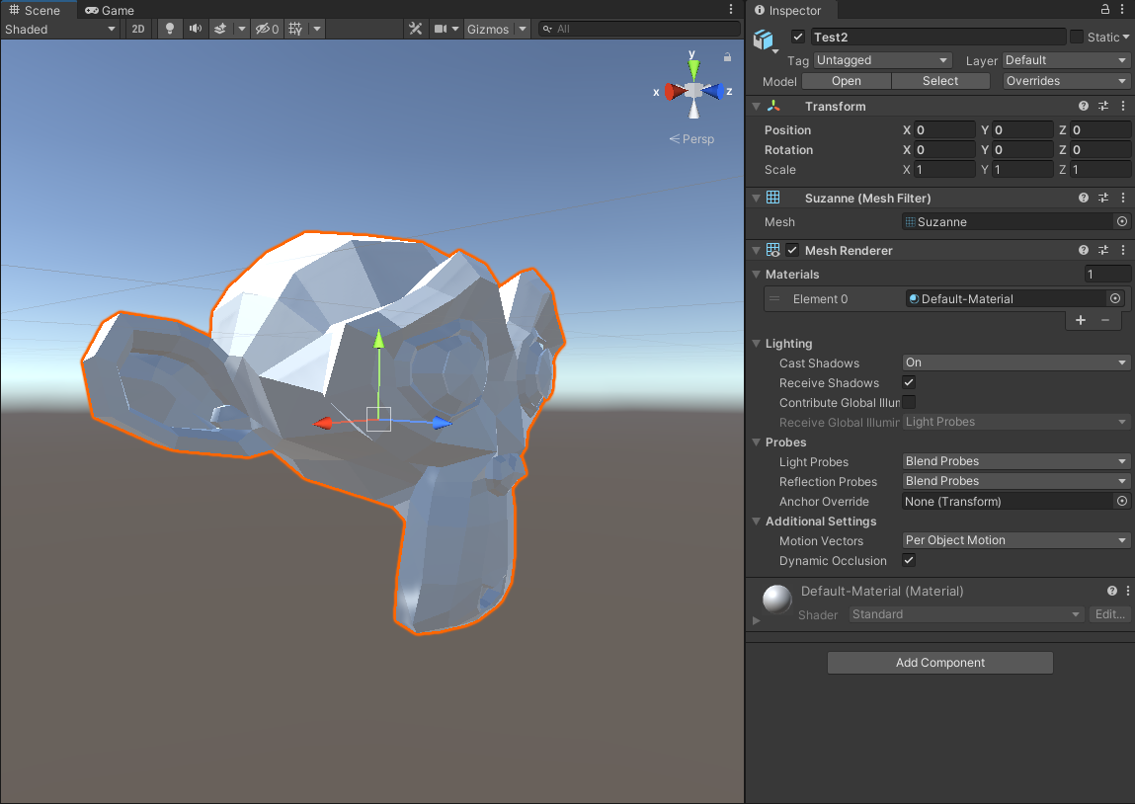Viewport: 1135px width, 804px height.
Task: Open the Transform component help icon
Action: pos(1084,106)
